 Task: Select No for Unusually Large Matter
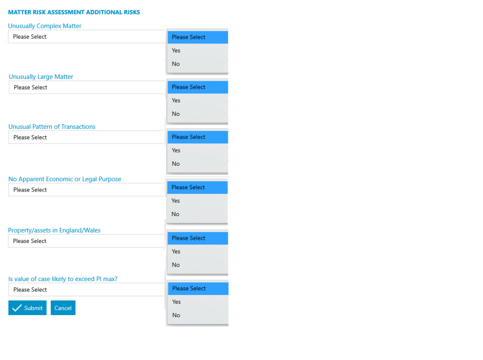point(198,114)
